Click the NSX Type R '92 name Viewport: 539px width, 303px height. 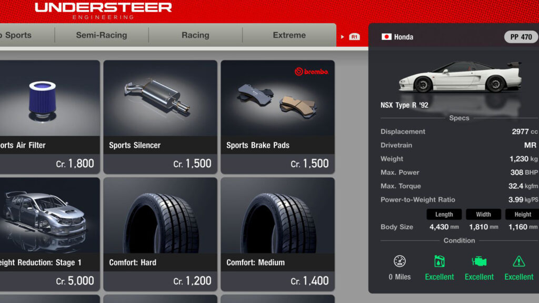pos(404,105)
